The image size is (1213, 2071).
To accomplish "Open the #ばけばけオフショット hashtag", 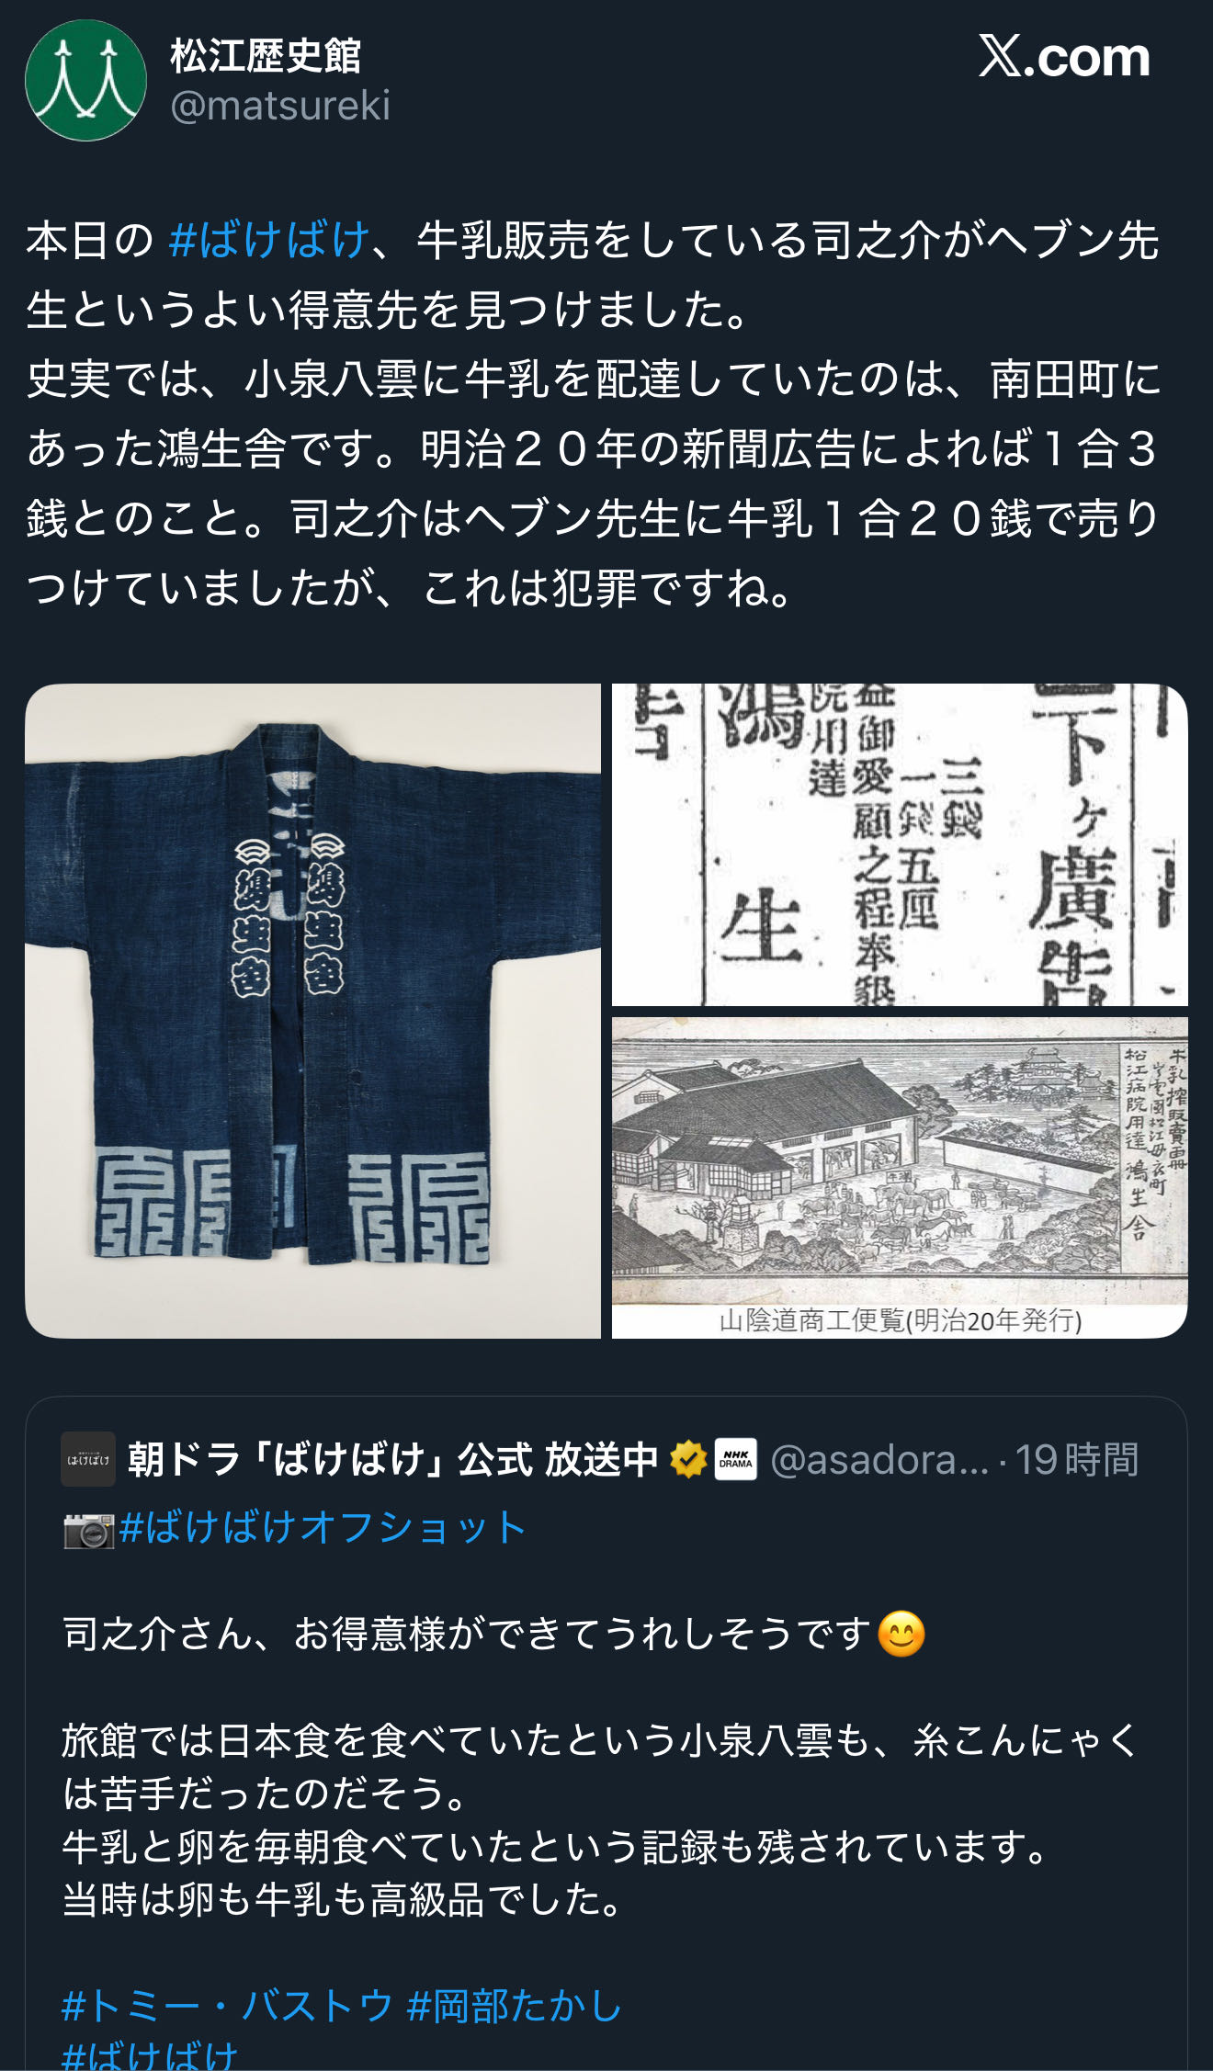I will (323, 1528).
